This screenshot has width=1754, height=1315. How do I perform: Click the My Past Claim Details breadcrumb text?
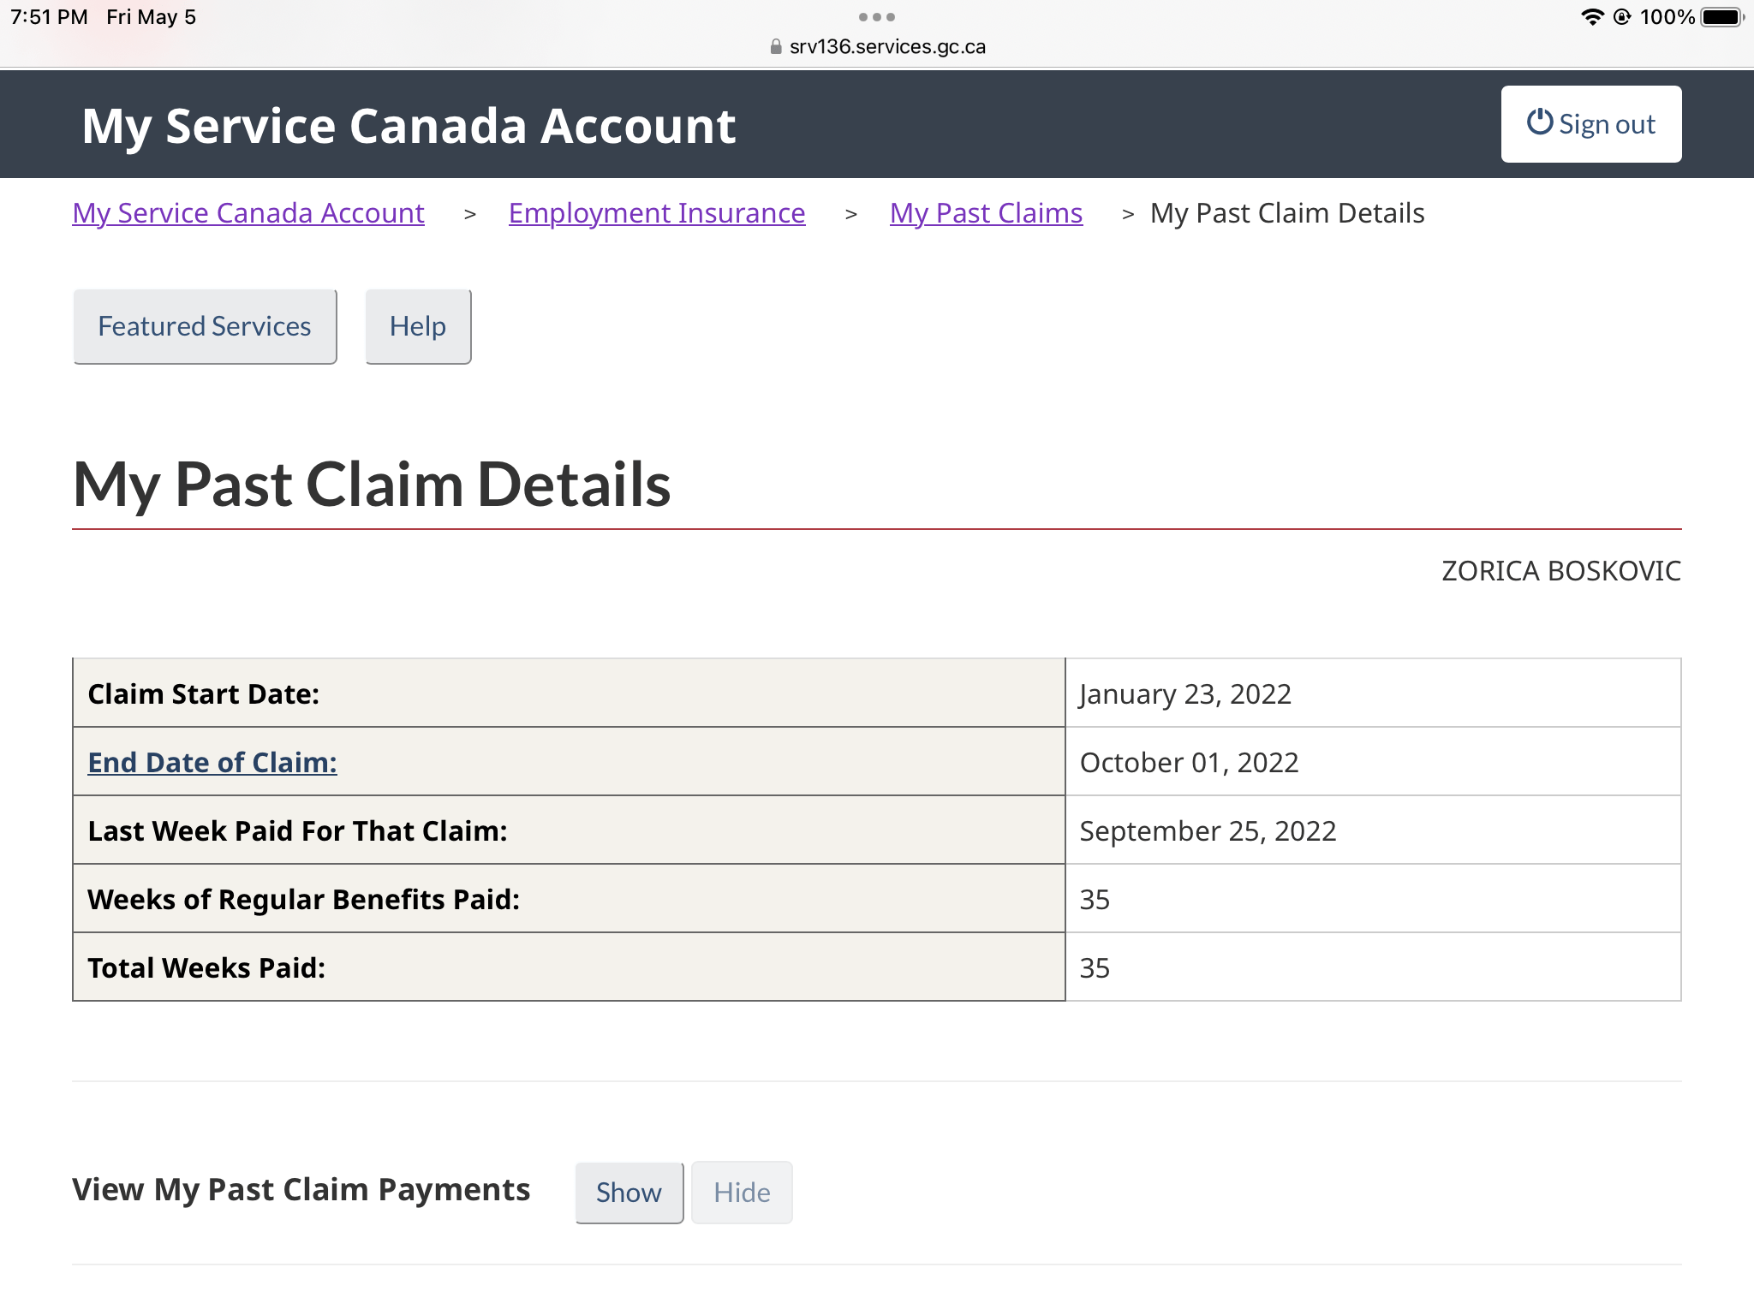1287,213
